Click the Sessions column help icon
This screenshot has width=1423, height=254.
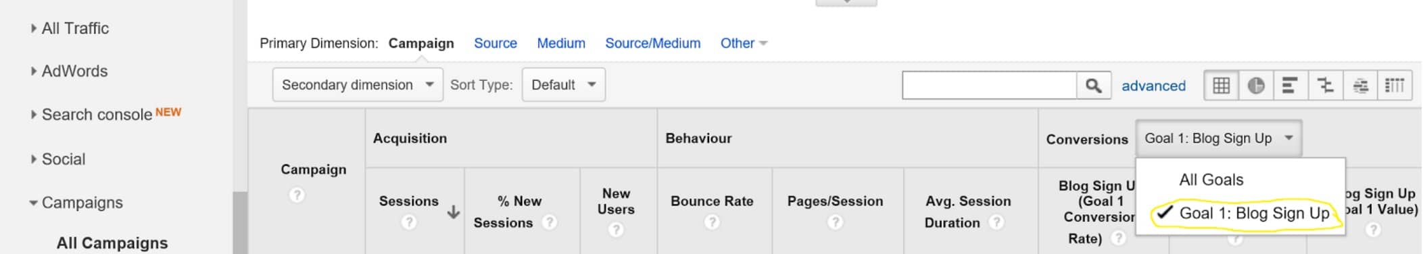pyautogui.click(x=409, y=222)
